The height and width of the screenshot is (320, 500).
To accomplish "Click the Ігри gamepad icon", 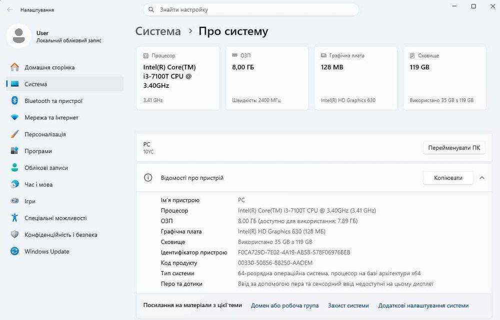I will click(14, 201).
